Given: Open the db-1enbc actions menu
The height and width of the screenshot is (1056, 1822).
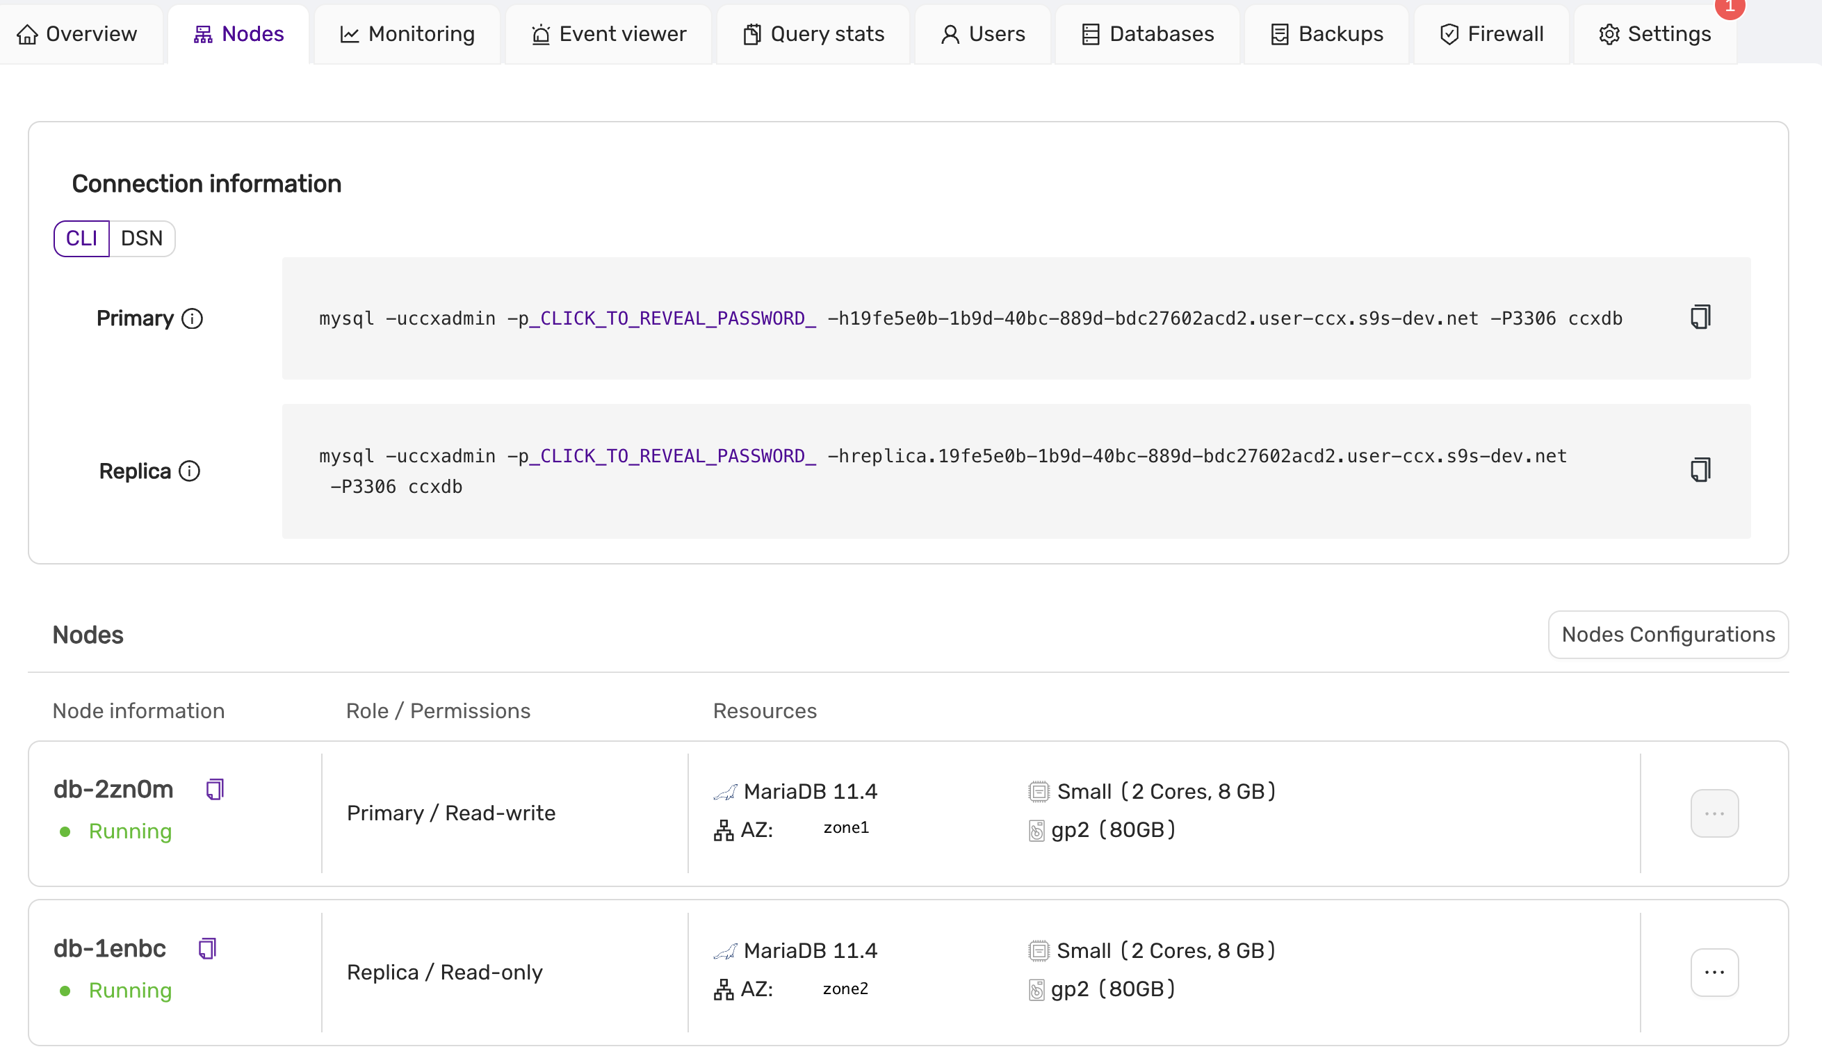Looking at the screenshot, I should [1714, 971].
